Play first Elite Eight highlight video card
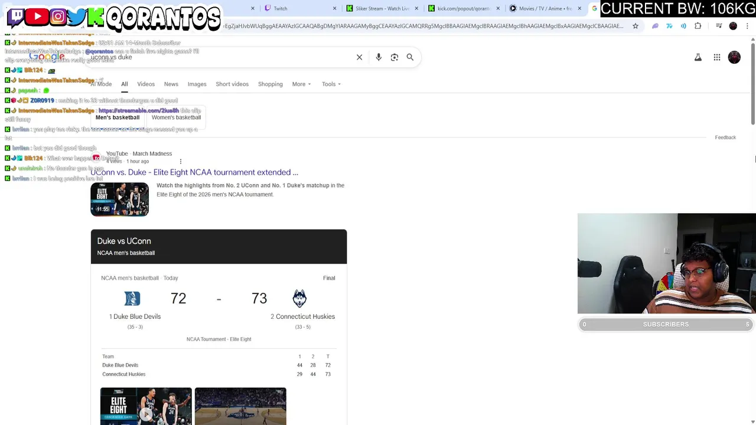Screen dimensions: 756x425 (x=146, y=406)
